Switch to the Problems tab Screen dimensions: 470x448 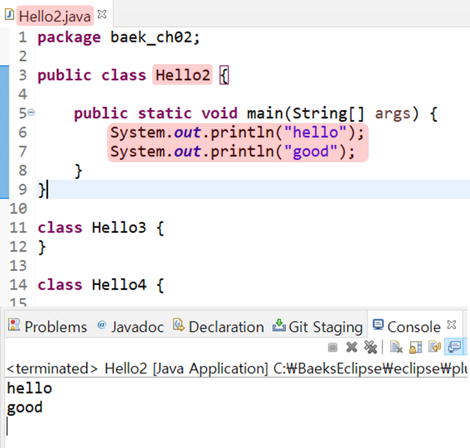(x=48, y=327)
